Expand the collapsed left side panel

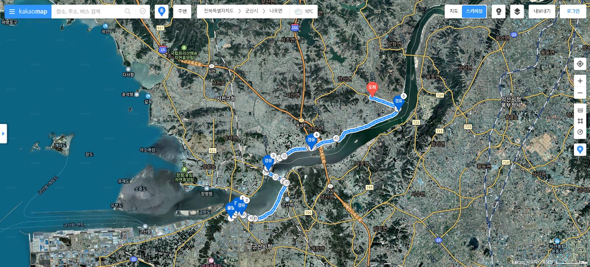[x=3, y=133]
